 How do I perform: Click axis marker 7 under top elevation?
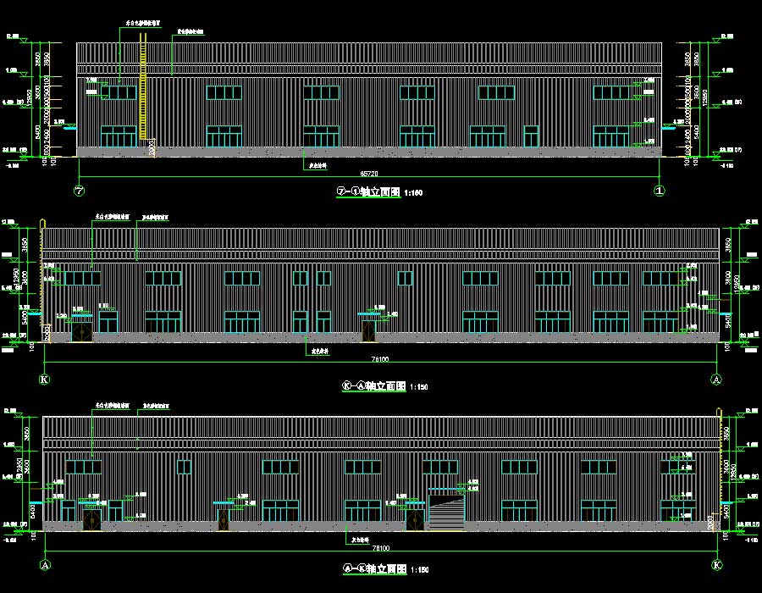tap(80, 191)
